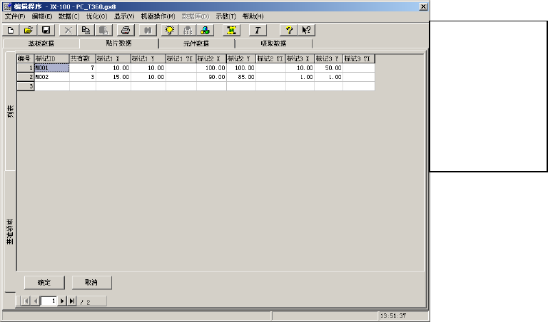Select row header 1 in the table

coord(26,68)
